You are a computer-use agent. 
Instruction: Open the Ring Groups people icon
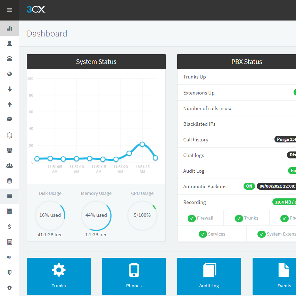point(9,150)
